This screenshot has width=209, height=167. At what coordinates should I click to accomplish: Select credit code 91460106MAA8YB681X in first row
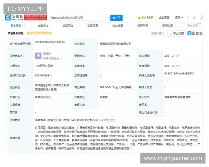(x=50, y=42)
